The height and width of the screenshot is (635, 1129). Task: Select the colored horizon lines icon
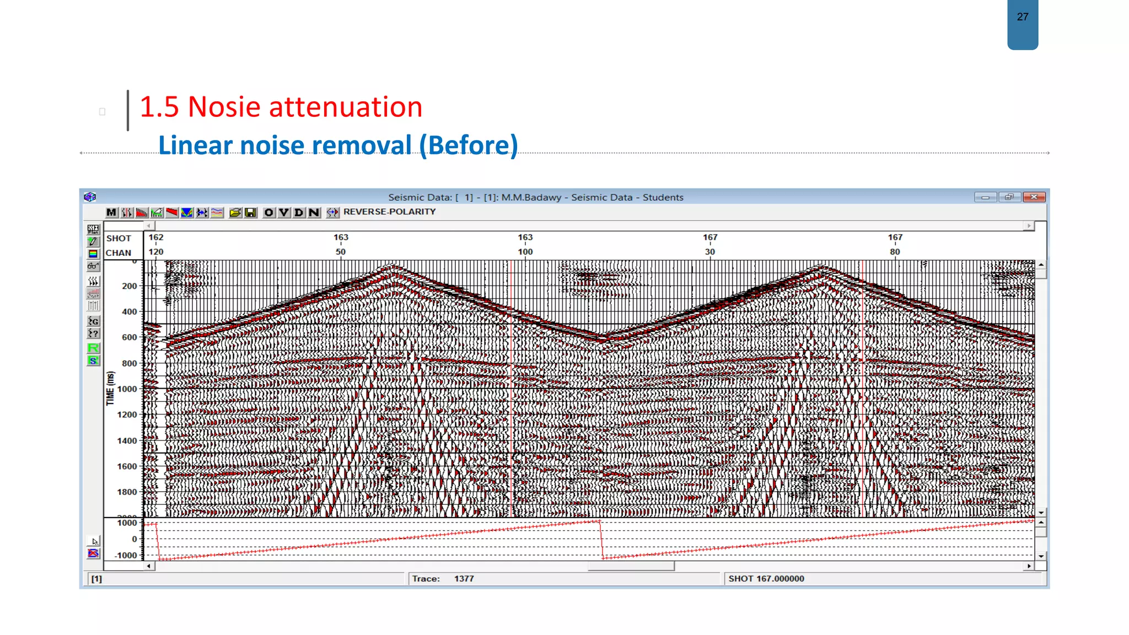point(217,212)
